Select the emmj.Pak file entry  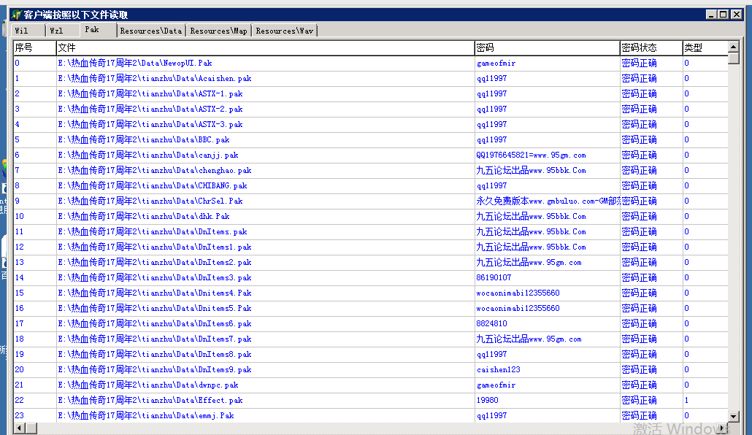pyautogui.click(x=146, y=416)
